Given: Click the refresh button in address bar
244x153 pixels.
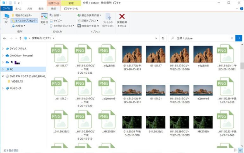Looking at the screenshot, I should pos(163,38).
